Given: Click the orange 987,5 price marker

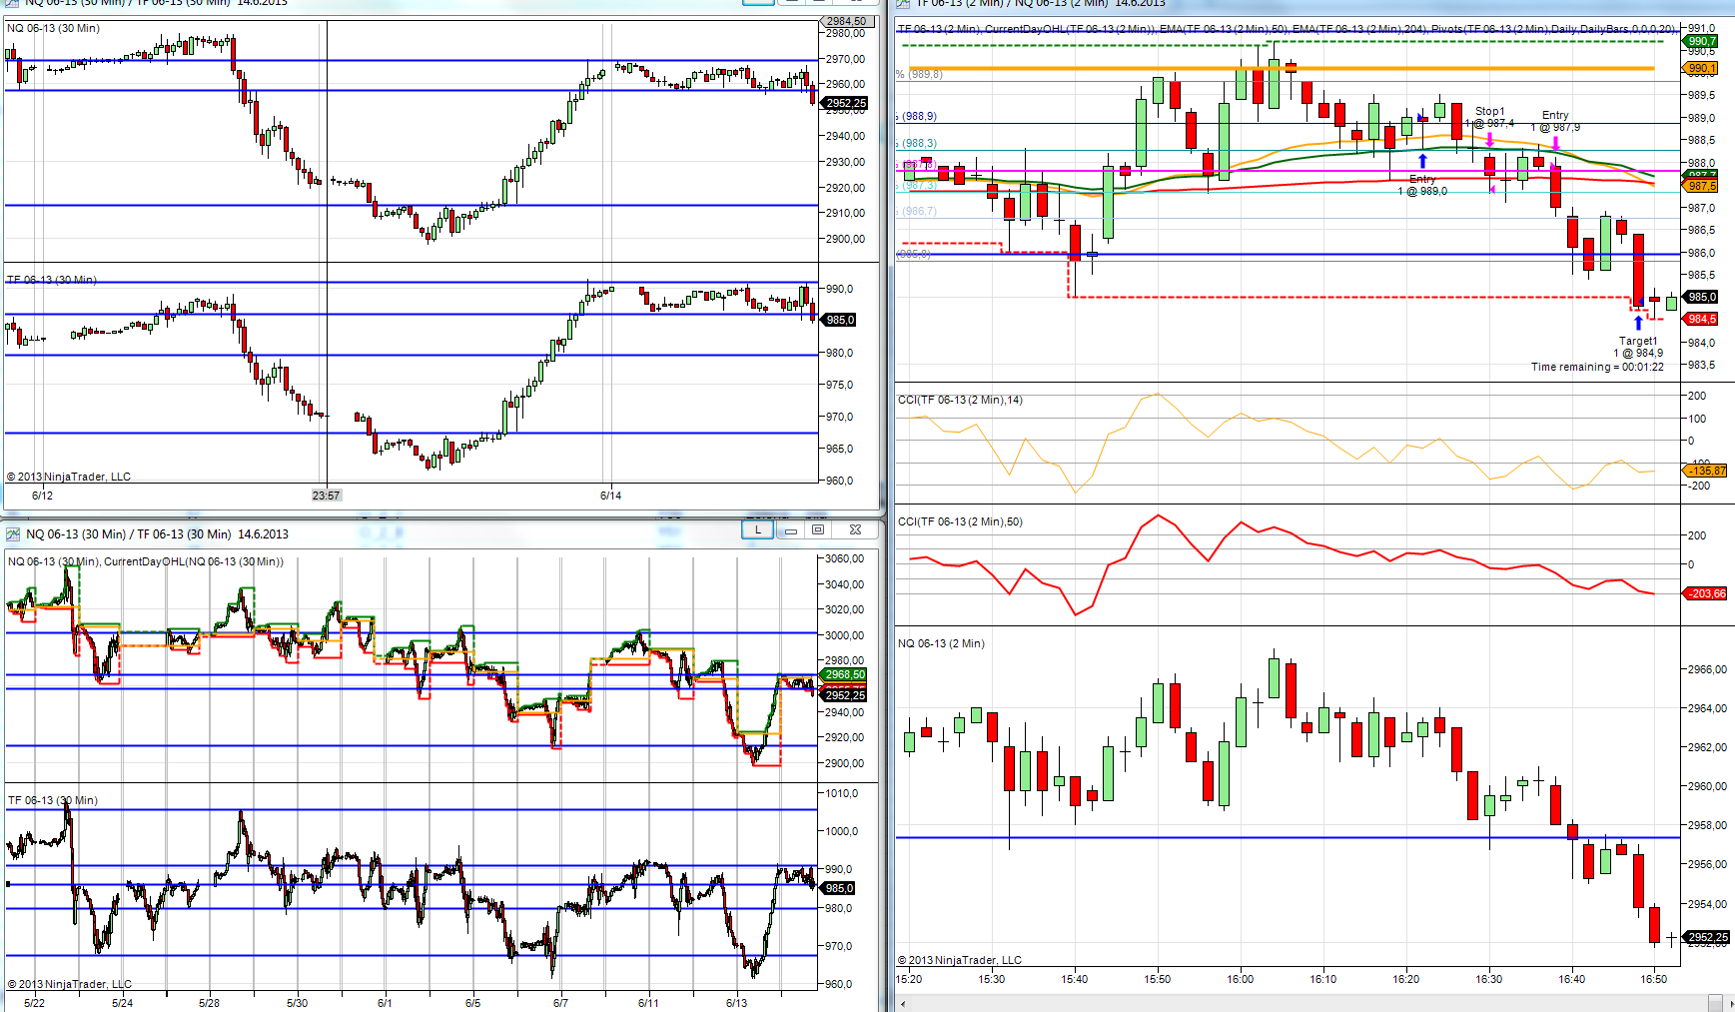Looking at the screenshot, I should pos(1702,186).
